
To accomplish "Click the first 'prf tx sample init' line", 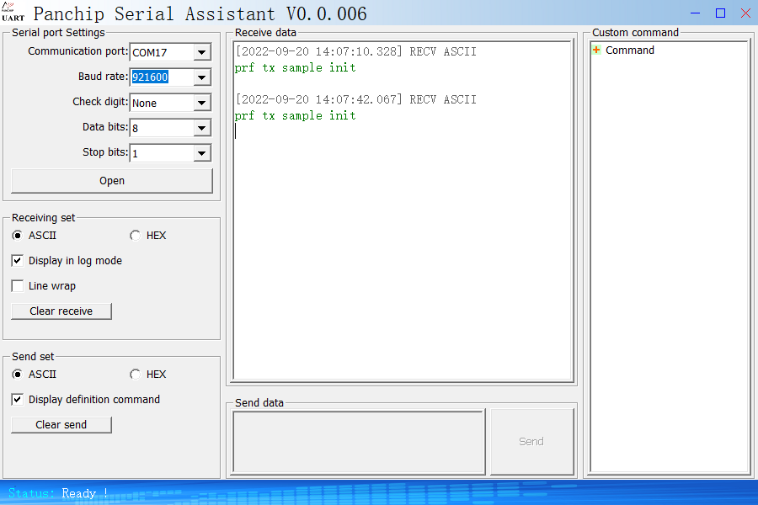I will (296, 67).
